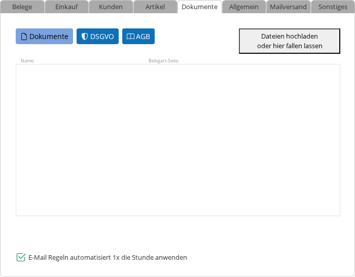Viewport: 355px width, 277px height.
Task: Switch to the Mailversand tab
Action: point(288,7)
